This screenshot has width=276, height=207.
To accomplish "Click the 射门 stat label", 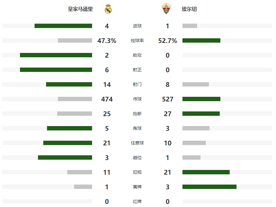I will [137, 85].
